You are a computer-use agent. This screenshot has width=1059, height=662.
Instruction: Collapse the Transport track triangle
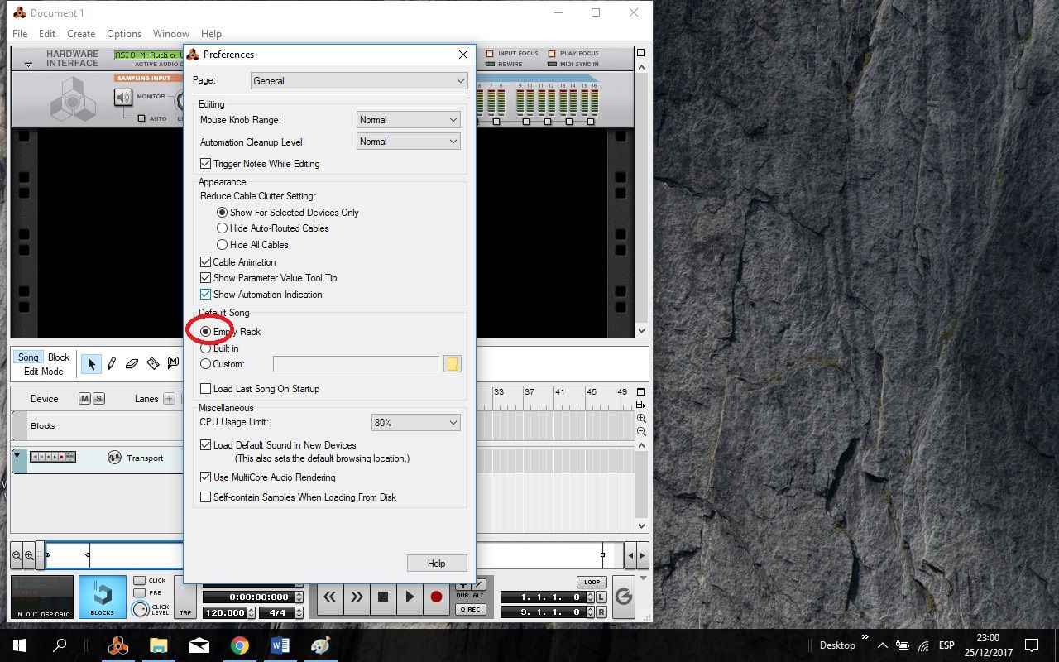point(18,455)
